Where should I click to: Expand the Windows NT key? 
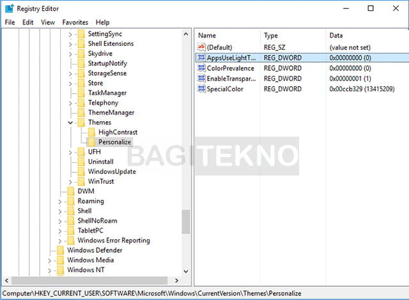coord(49,271)
